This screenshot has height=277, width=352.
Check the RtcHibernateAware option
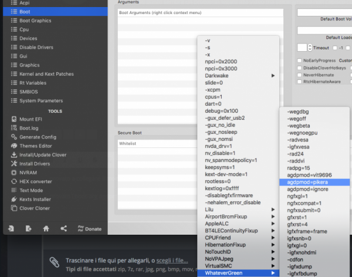point(299,82)
